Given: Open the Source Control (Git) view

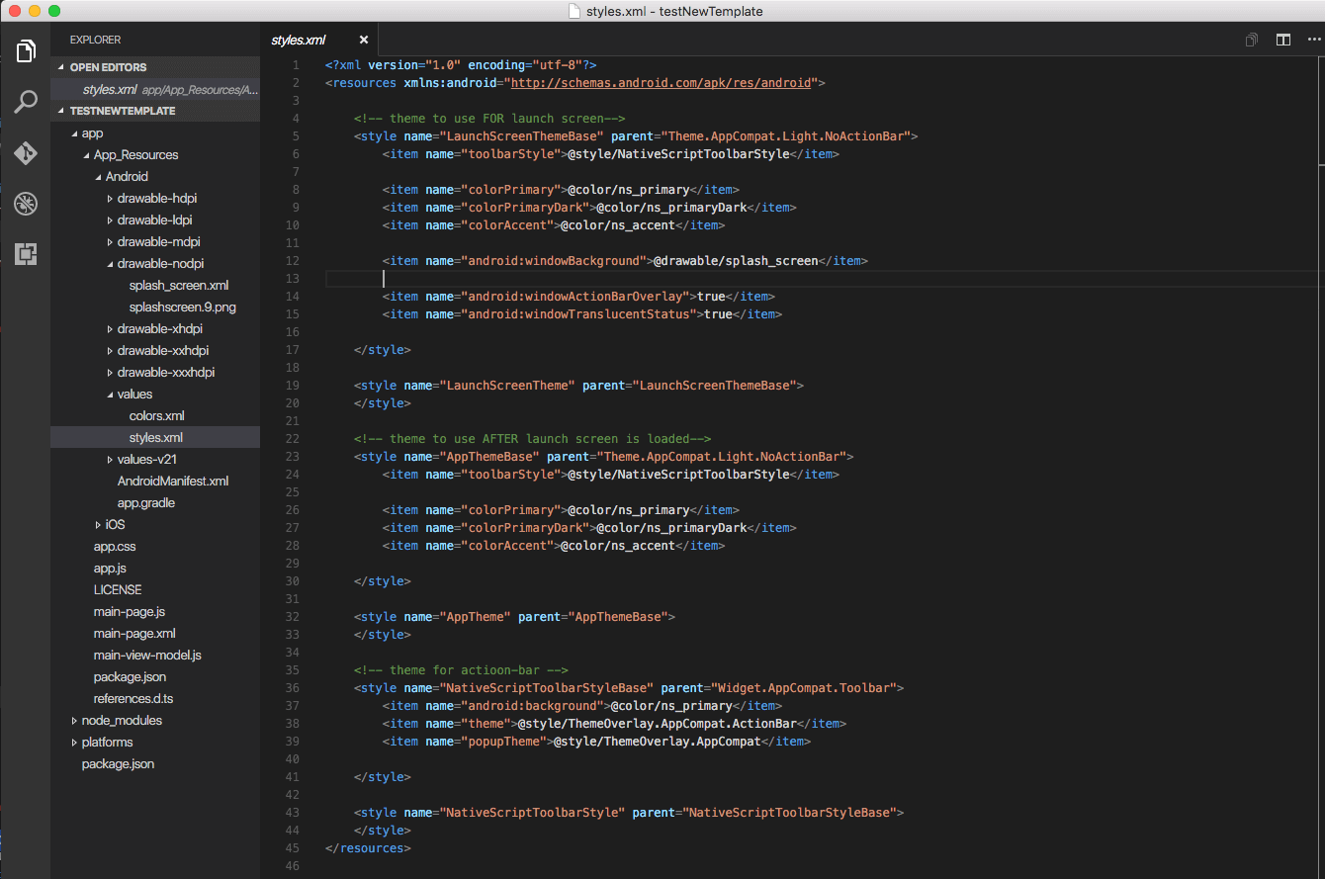Looking at the screenshot, I should click(26, 153).
